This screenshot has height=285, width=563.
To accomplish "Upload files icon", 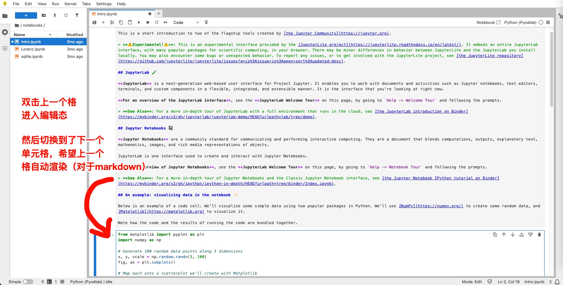I will click(55, 15).
